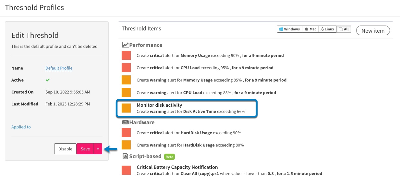Screen dimensions: 400x186
Task: Click the Script-based section file icon
Action: pyautogui.click(x=125, y=156)
